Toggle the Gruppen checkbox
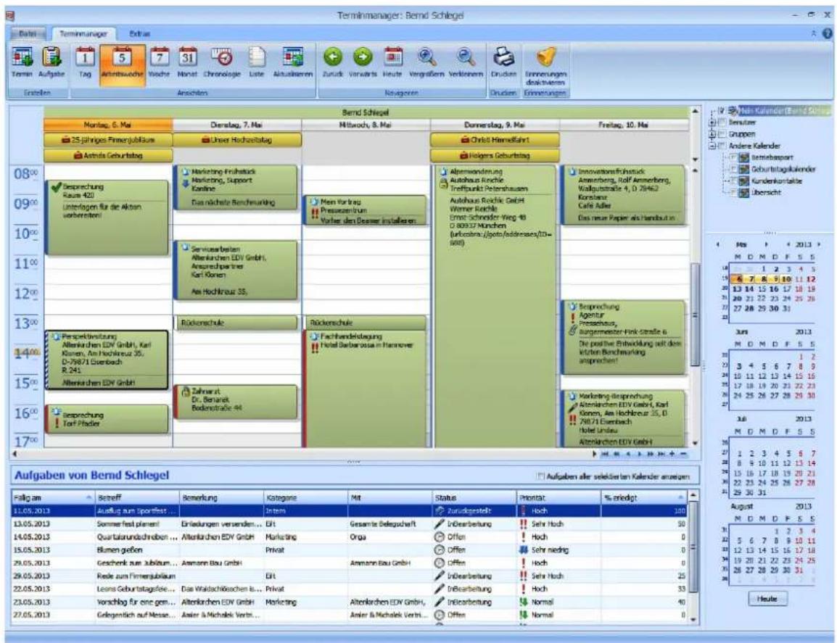The image size is (837, 643). pos(722,134)
